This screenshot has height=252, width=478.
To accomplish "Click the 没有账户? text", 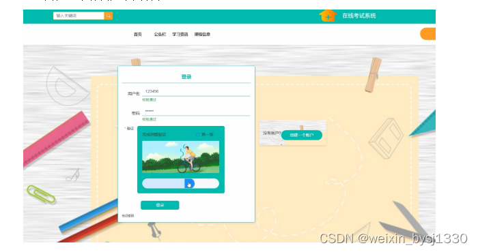I will [272, 133].
